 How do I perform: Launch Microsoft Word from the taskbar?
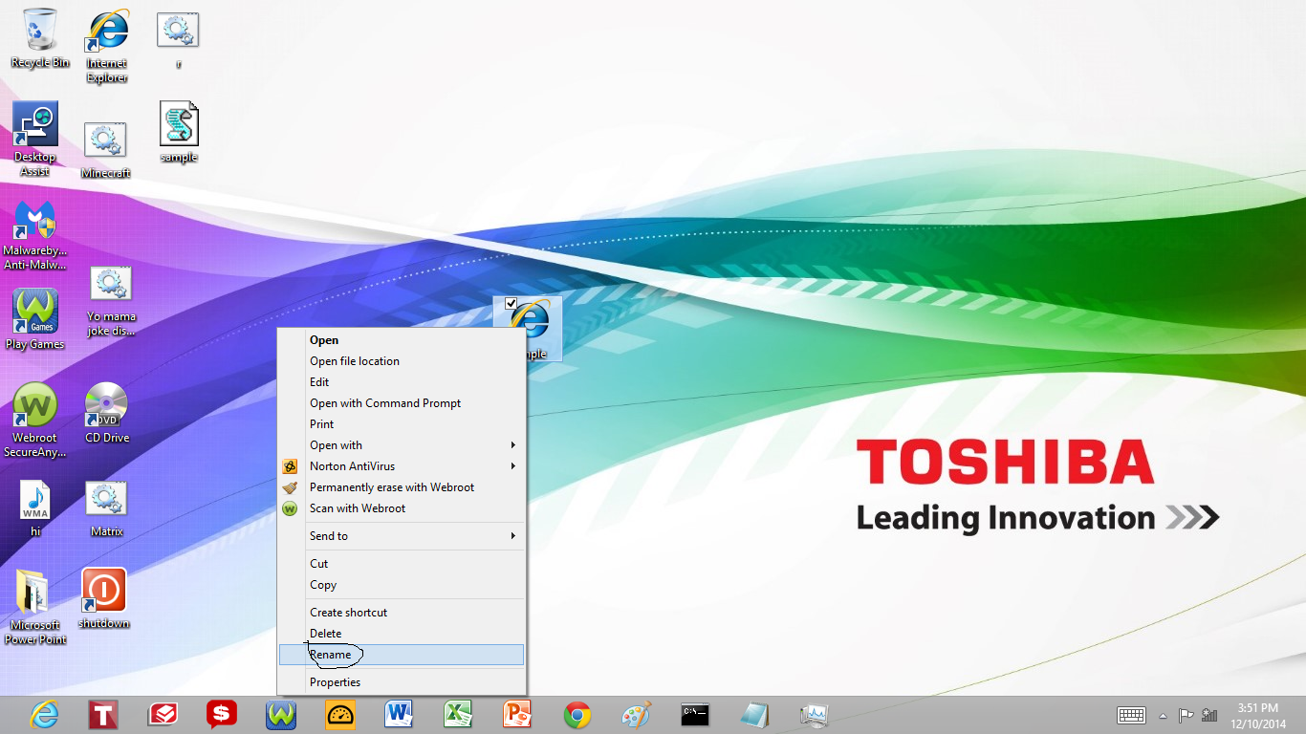pyautogui.click(x=399, y=715)
